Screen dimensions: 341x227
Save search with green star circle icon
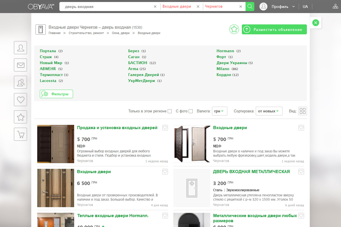tap(234, 29)
